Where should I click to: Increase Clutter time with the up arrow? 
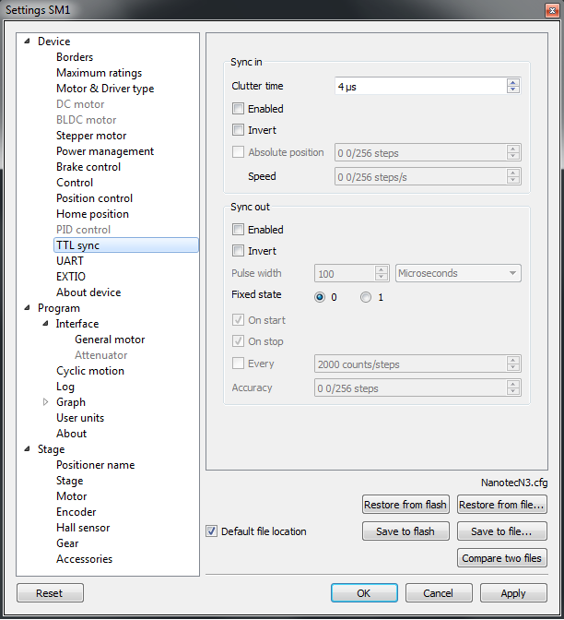tap(513, 82)
